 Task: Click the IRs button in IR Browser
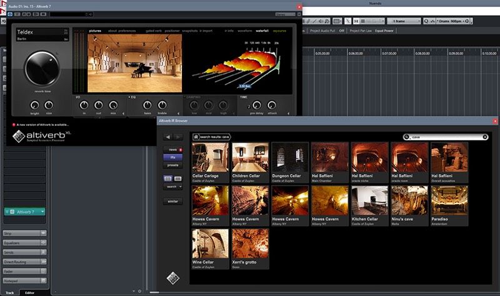coord(173,158)
